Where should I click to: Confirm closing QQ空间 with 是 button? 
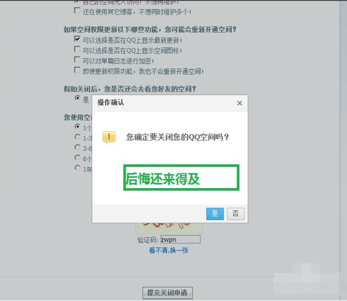click(215, 214)
